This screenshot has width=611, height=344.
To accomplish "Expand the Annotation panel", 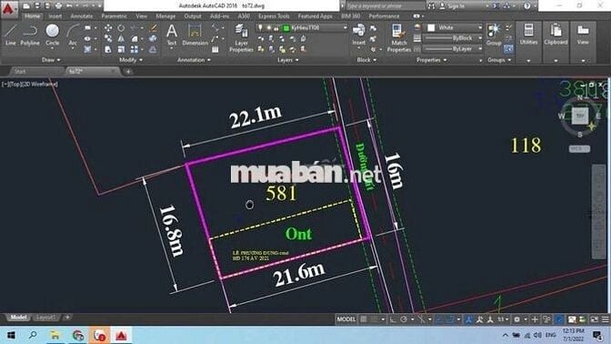I will pyautogui.click(x=194, y=60).
